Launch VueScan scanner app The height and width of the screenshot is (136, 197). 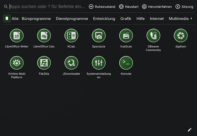point(126,36)
